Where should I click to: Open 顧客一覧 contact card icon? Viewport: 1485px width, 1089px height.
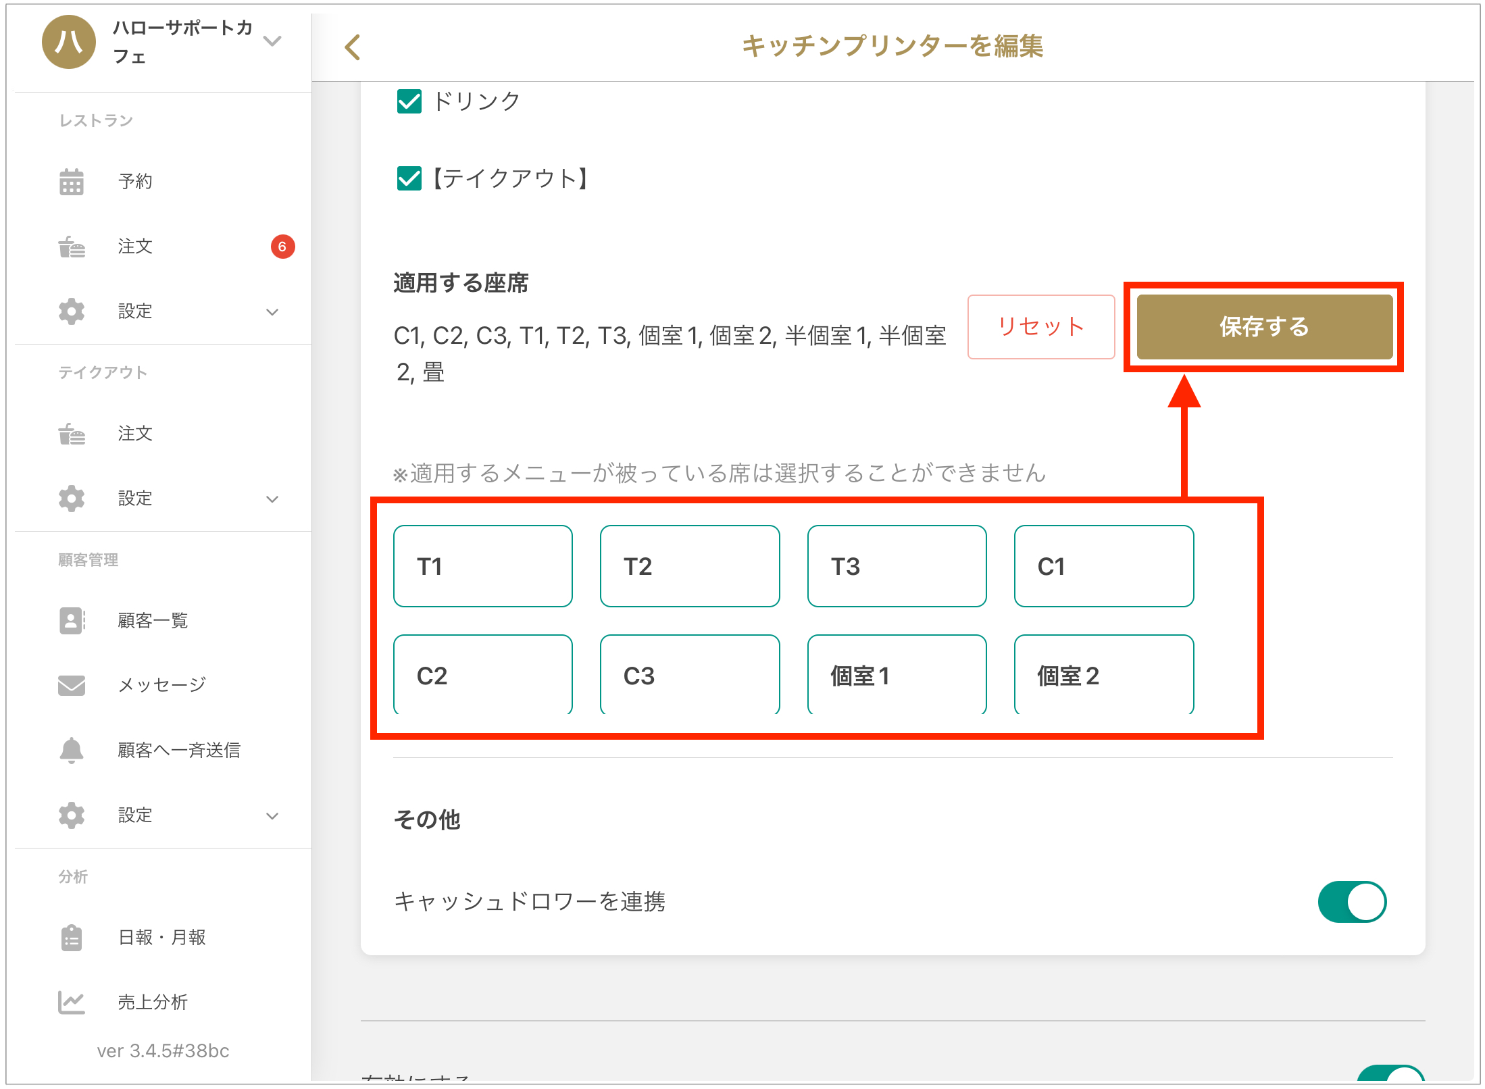pyautogui.click(x=72, y=620)
